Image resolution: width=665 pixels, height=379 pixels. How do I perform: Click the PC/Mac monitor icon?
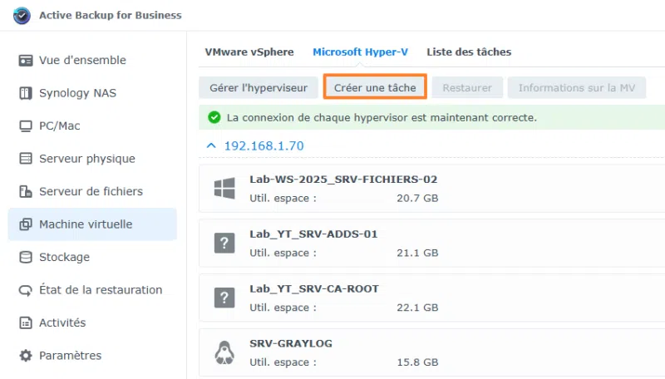(25, 126)
